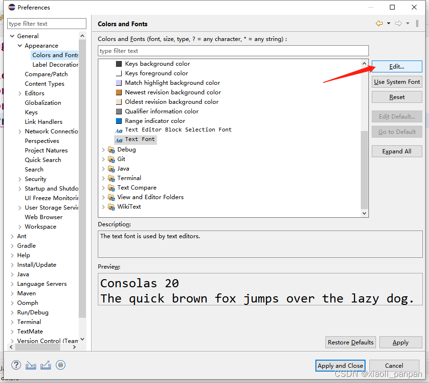429x383 pixels.
Task: Click the Text Editor Block Selection Font icon
Action: coord(119,131)
